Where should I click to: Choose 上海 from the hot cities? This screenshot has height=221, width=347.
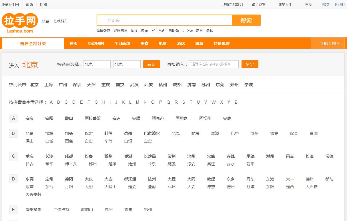pyautogui.click(x=49, y=85)
